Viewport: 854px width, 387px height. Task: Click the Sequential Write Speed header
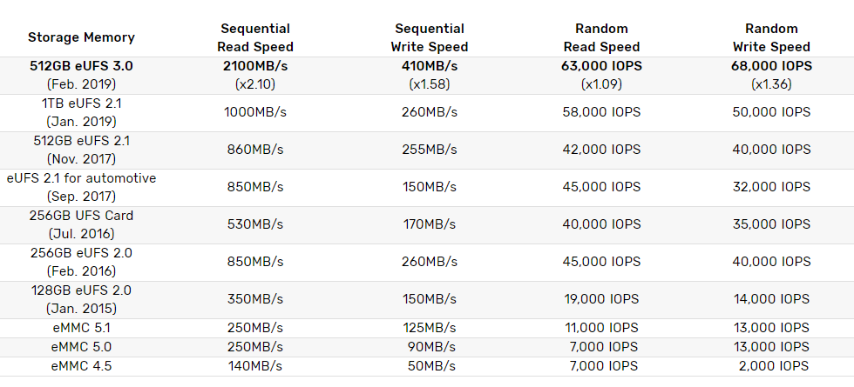(430, 38)
